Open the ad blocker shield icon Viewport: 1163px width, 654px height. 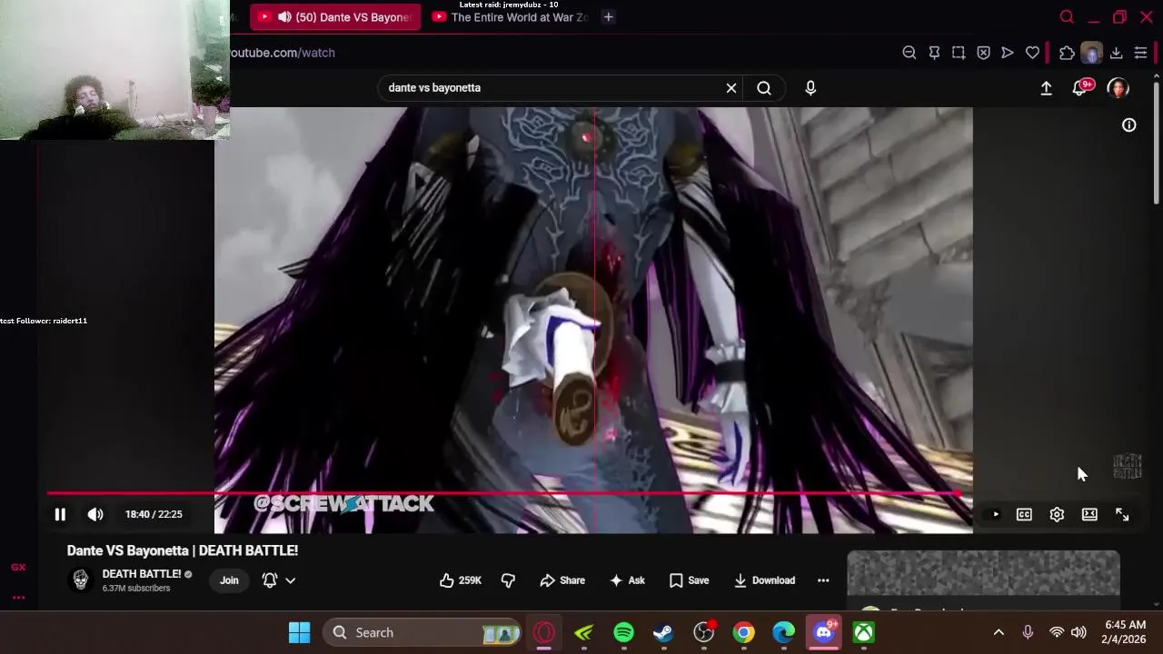click(983, 53)
